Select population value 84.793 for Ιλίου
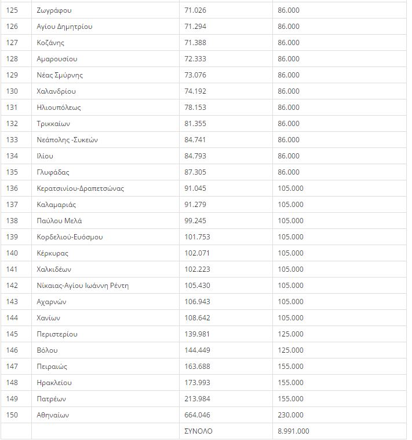The height and width of the screenshot is (440, 412). point(195,156)
